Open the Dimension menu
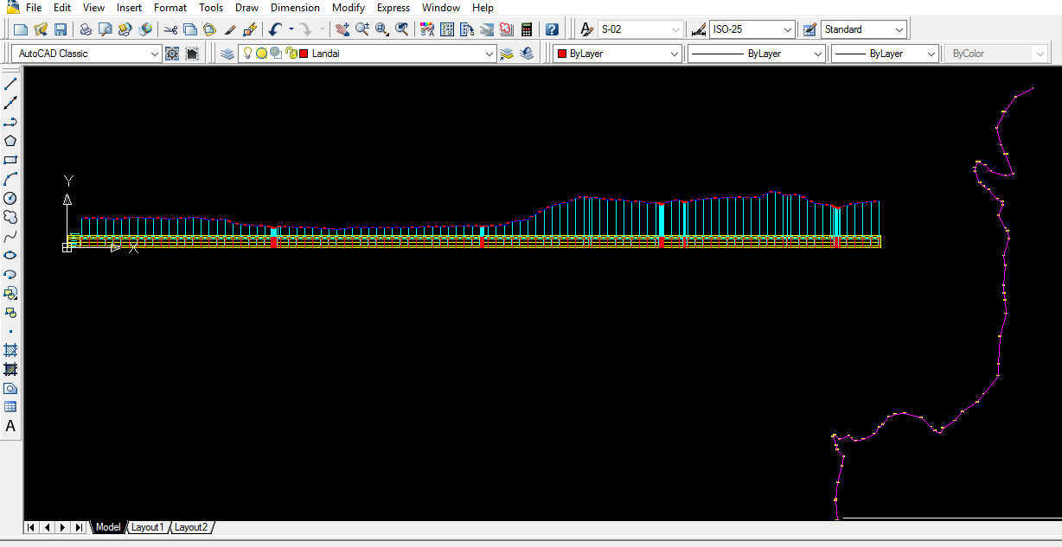Screen dimensions: 1062x547 coord(295,8)
